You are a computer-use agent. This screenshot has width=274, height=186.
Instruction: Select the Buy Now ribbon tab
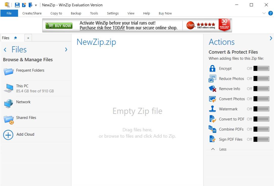(165, 13)
